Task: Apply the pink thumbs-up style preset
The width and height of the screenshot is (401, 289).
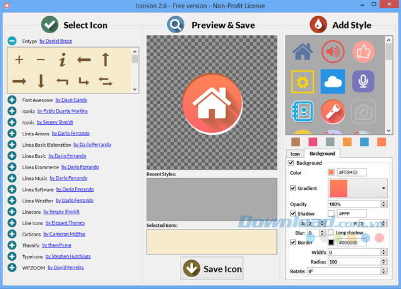Action: pos(363,51)
